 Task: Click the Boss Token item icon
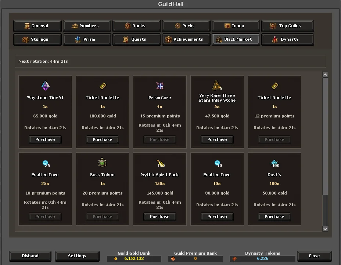[x=102, y=163]
